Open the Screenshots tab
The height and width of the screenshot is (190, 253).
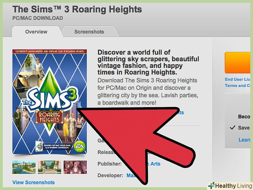[x=89, y=32]
